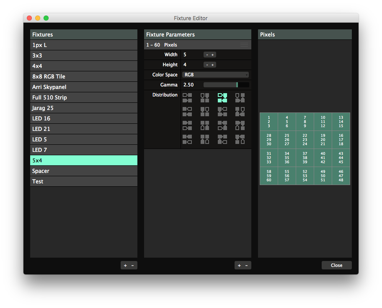Decrease the Width with the minus stepper
Image resolution: width=382 pixels, height=308 pixels.
(x=207, y=55)
